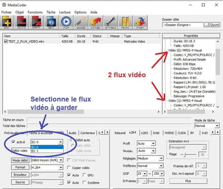
Task: Uncheck the TEST_2_FLUX_VIDEO.mkv file checkbox
Action: click(6, 41)
